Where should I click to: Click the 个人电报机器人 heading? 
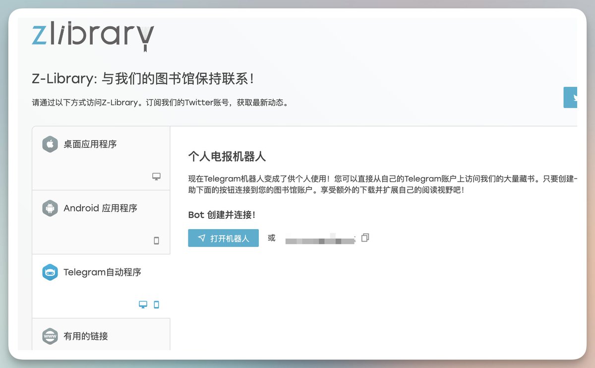click(x=227, y=157)
